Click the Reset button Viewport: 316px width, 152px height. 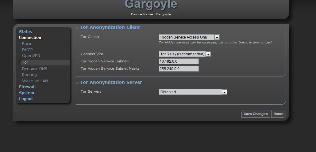coord(279,114)
